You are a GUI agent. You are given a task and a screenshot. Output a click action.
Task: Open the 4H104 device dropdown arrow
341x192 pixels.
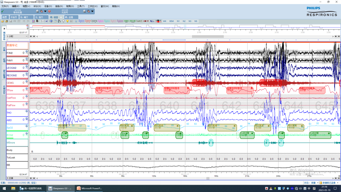click(x=45, y=11)
